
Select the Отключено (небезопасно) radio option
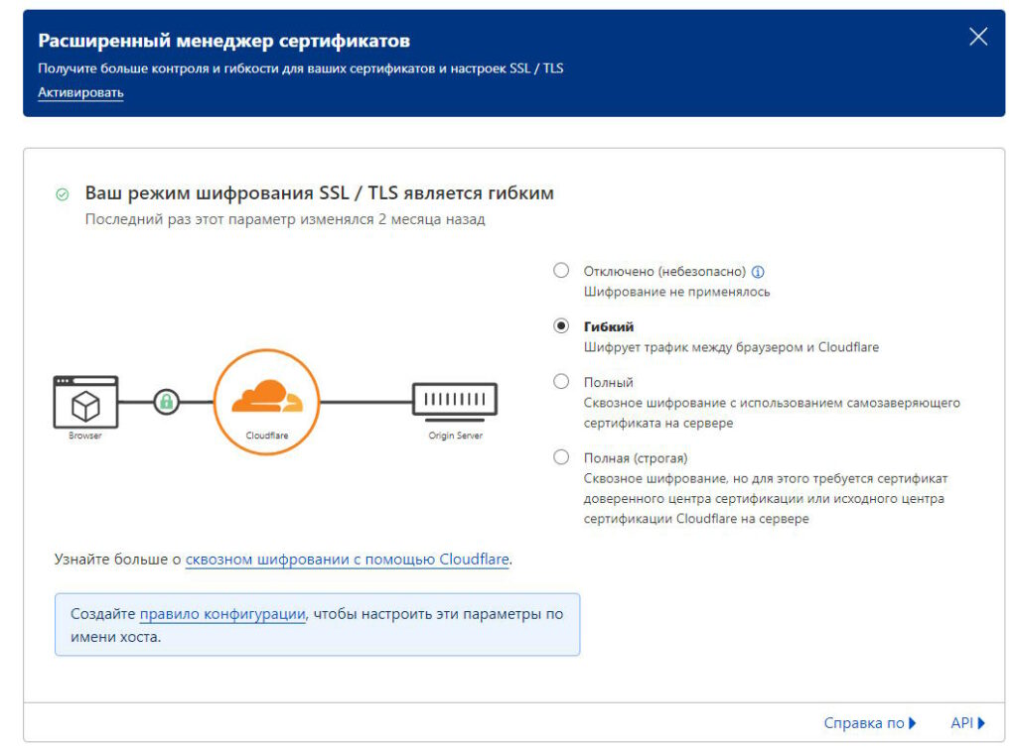pyautogui.click(x=561, y=271)
